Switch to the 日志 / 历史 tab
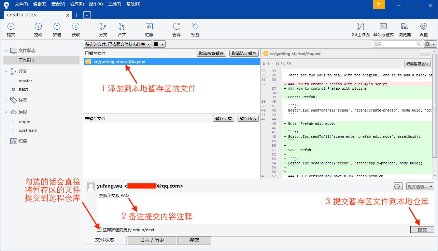Screen dimensions: 438x251 [152, 240]
